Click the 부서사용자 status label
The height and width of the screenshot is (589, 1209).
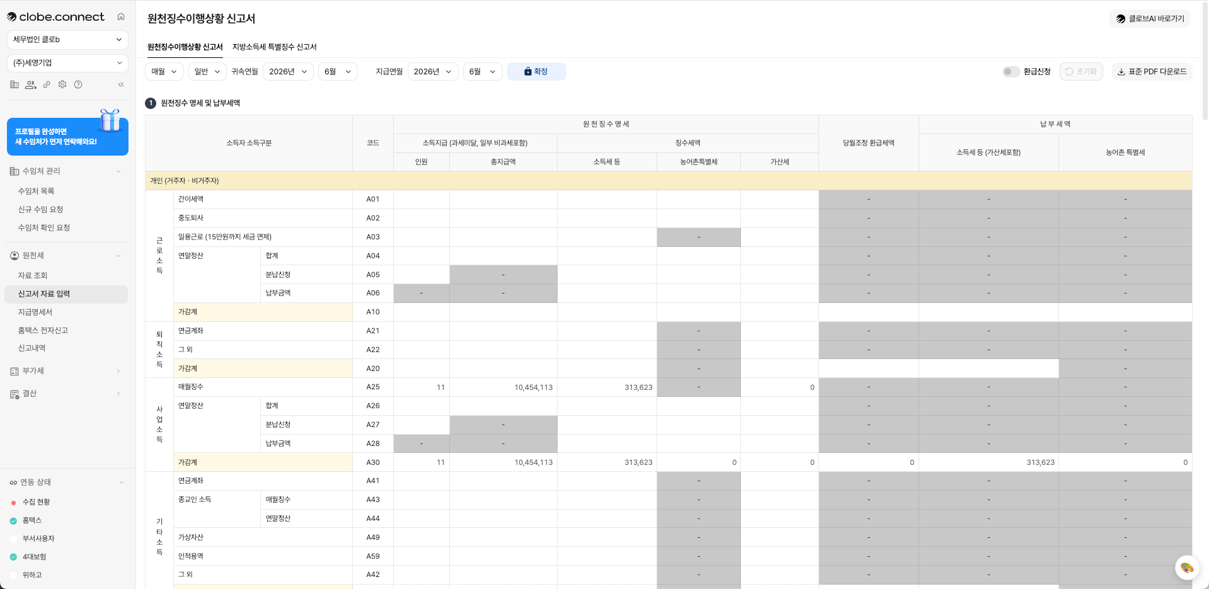[x=38, y=539]
